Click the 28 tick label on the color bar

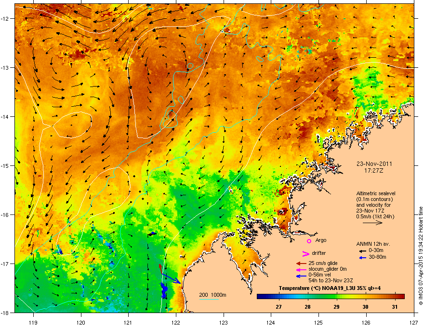tap(307, 307)
